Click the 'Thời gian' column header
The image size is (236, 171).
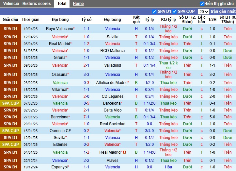(x=30, y=19)
